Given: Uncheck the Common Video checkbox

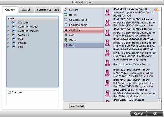Looking at the screenshot, I should [14, 26].
